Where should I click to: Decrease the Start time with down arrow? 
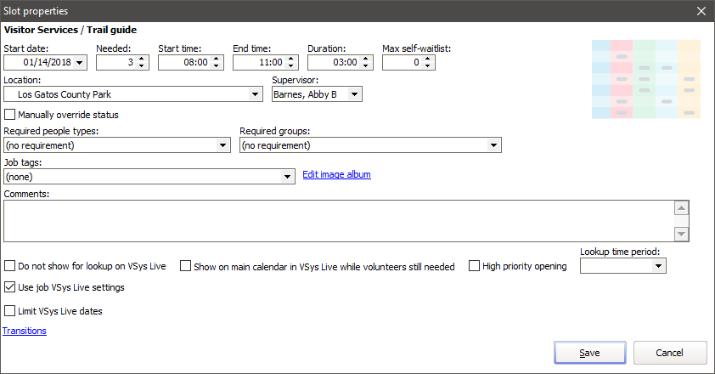pyautogui.click(x=217, y=66)
